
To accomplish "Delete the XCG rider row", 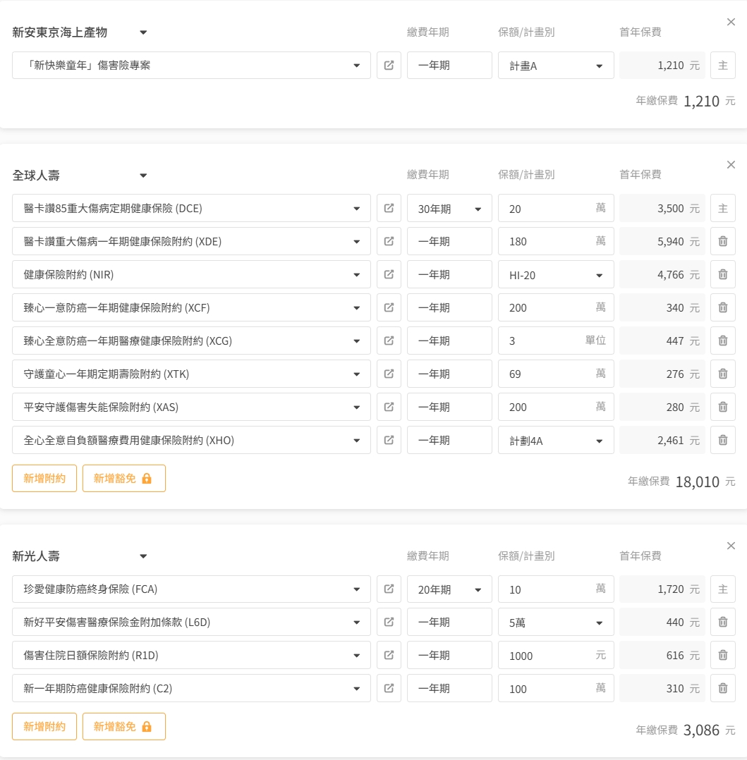I will pos(723,341).
